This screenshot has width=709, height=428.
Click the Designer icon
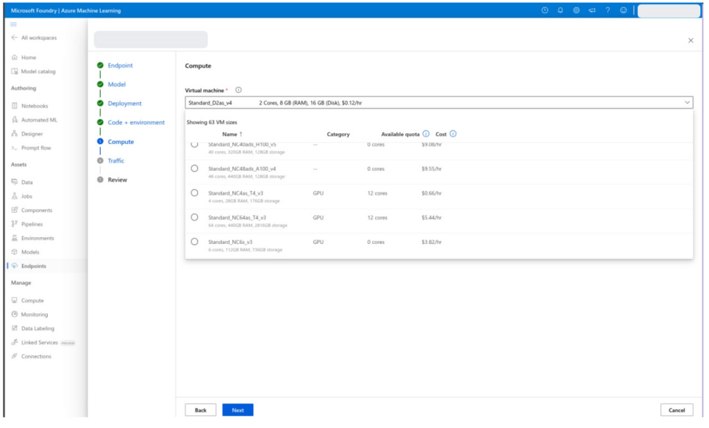[x=14, y=134]
